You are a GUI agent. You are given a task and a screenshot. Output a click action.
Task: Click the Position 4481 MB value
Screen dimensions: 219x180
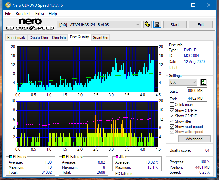tap(202, 167)
